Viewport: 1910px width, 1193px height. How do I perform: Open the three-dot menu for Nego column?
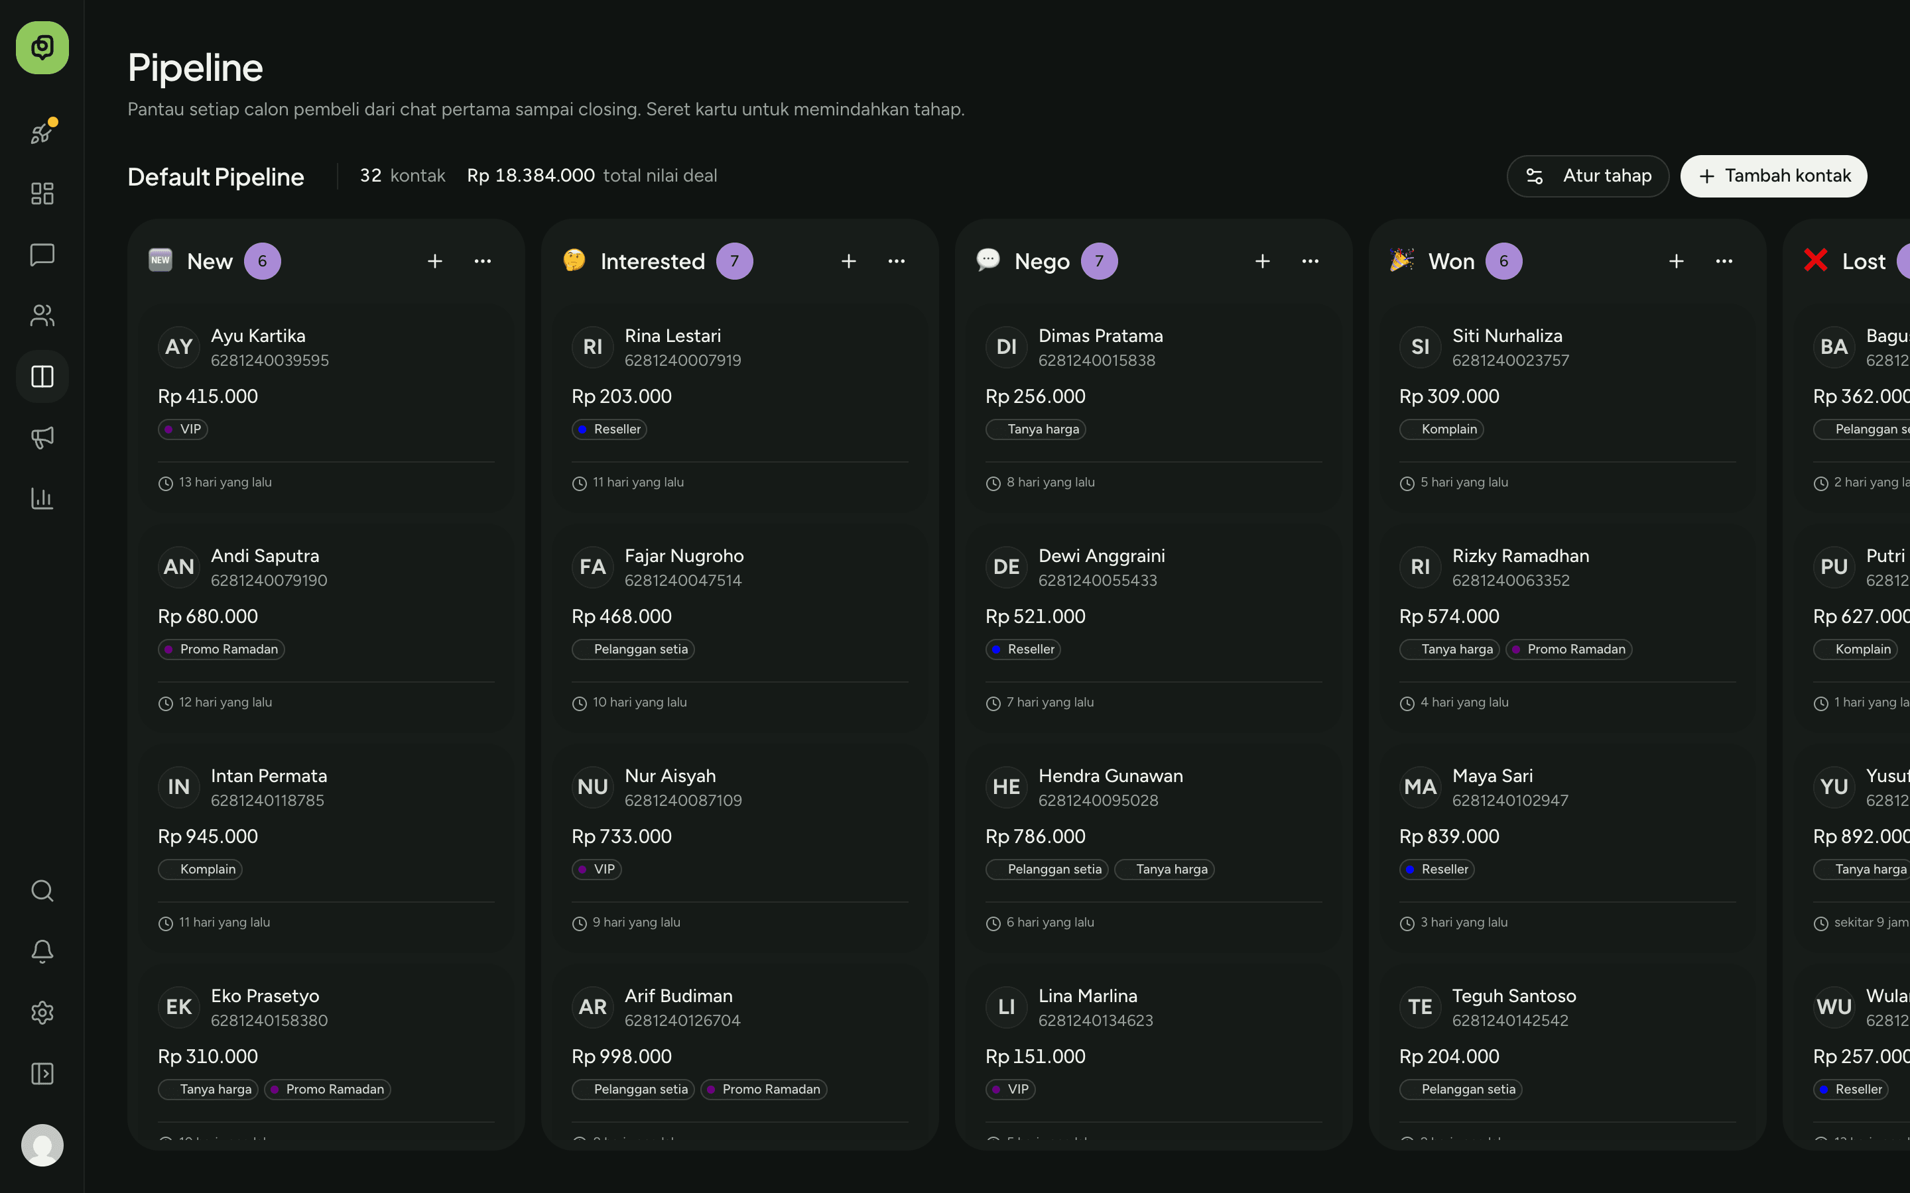pos(1310,261)
